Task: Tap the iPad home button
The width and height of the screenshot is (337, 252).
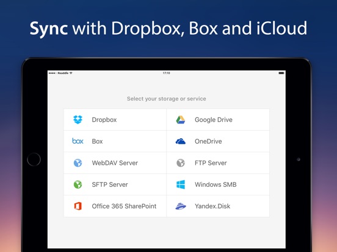Action: pyautogui.click(x=34, y=159)
